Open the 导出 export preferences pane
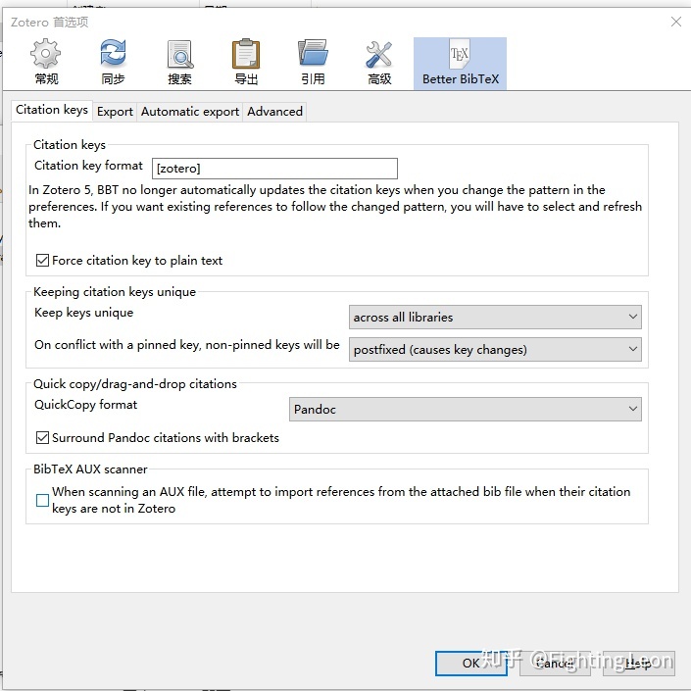 coord(246,63)
